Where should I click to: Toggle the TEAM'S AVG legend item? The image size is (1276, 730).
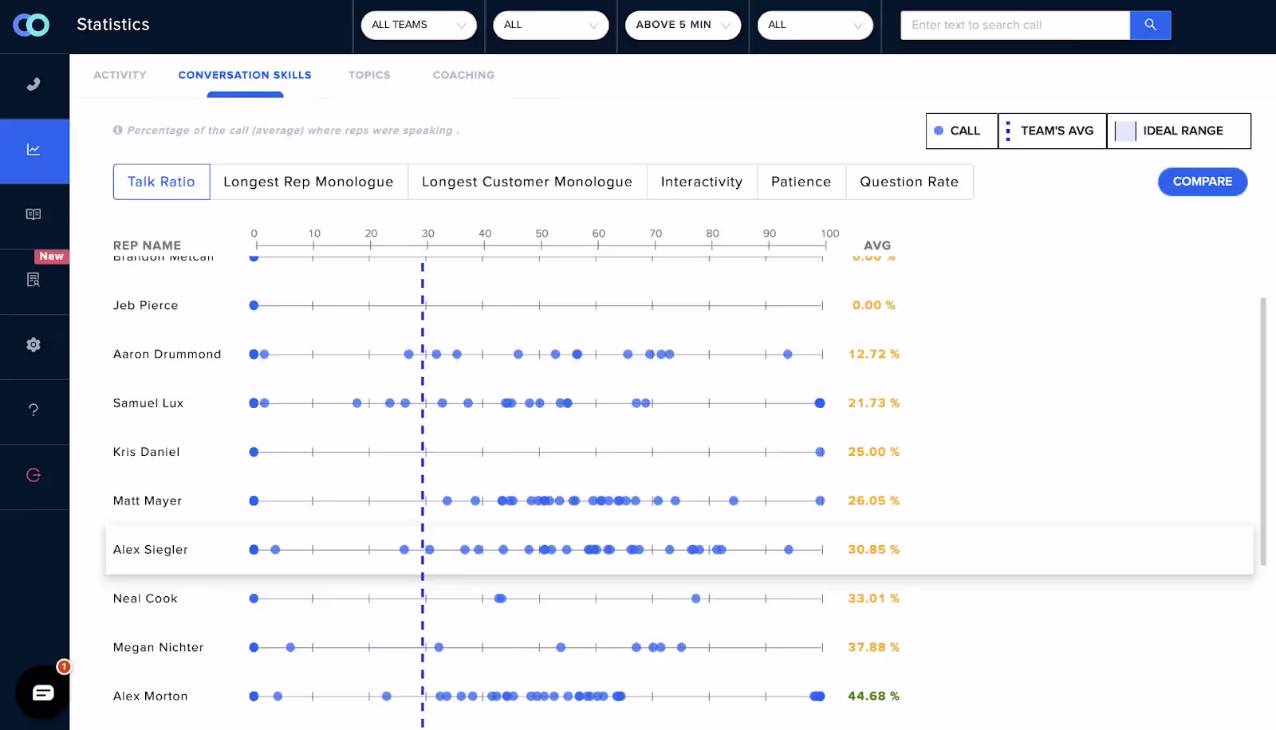coord(1052,131)
